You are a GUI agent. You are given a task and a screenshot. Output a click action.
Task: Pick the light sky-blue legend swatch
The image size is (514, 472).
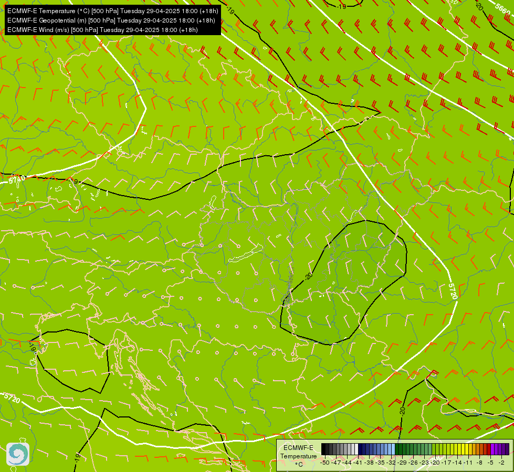(x=393, y=449)
